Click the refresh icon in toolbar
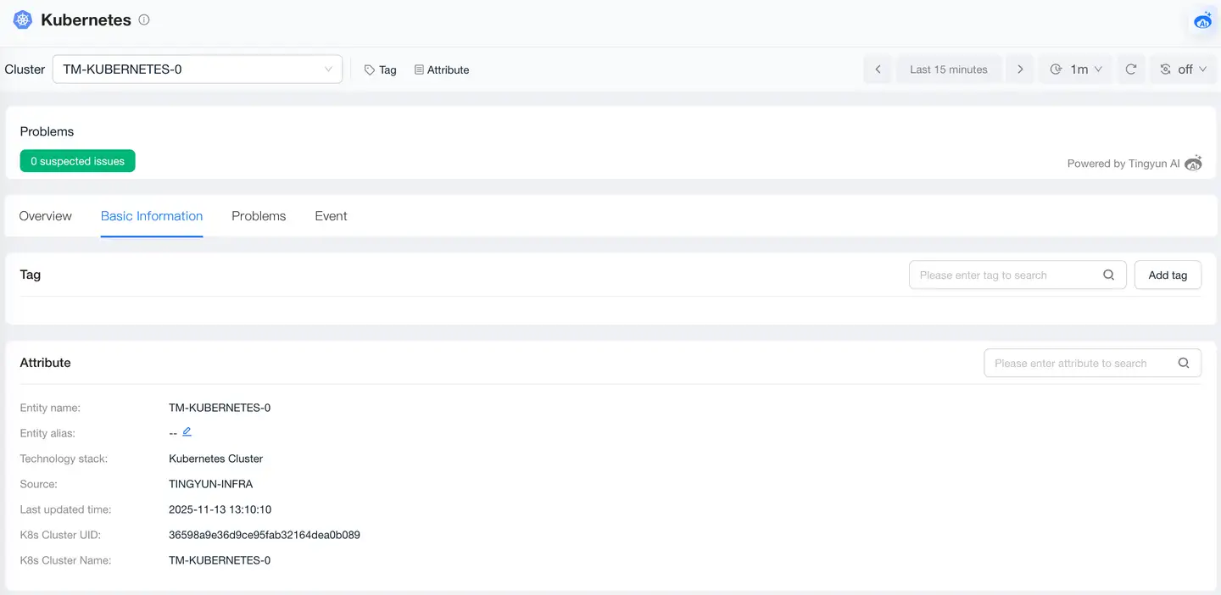Viewport: 1221px width, 595px height. (1130, 70)
